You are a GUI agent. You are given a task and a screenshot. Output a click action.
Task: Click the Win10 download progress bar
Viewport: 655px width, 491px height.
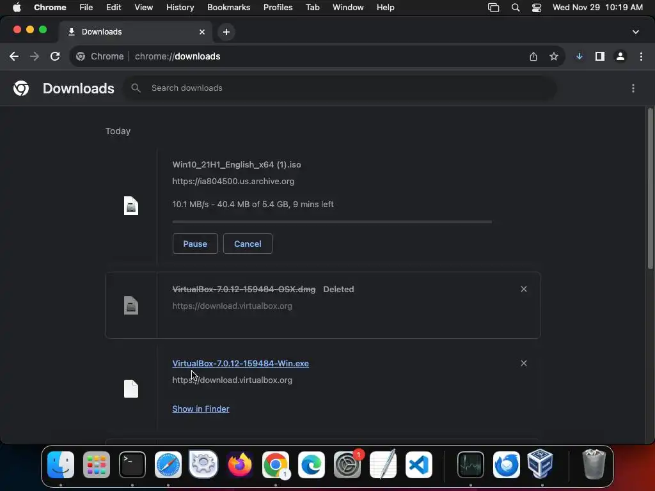click(x=332, y=222)
